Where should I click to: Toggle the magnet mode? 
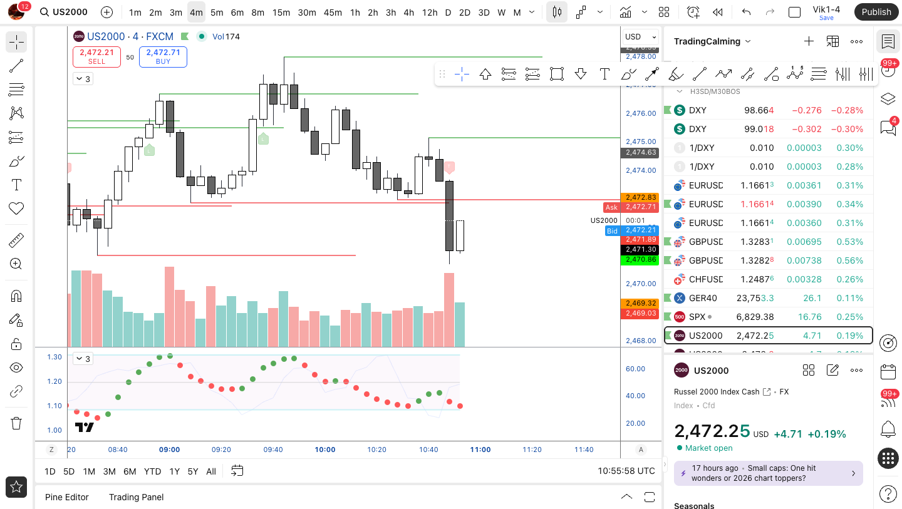click(16, 296)
